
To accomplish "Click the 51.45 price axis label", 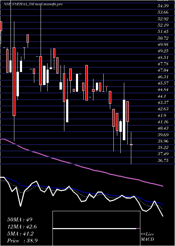I will tap(162, 32).
